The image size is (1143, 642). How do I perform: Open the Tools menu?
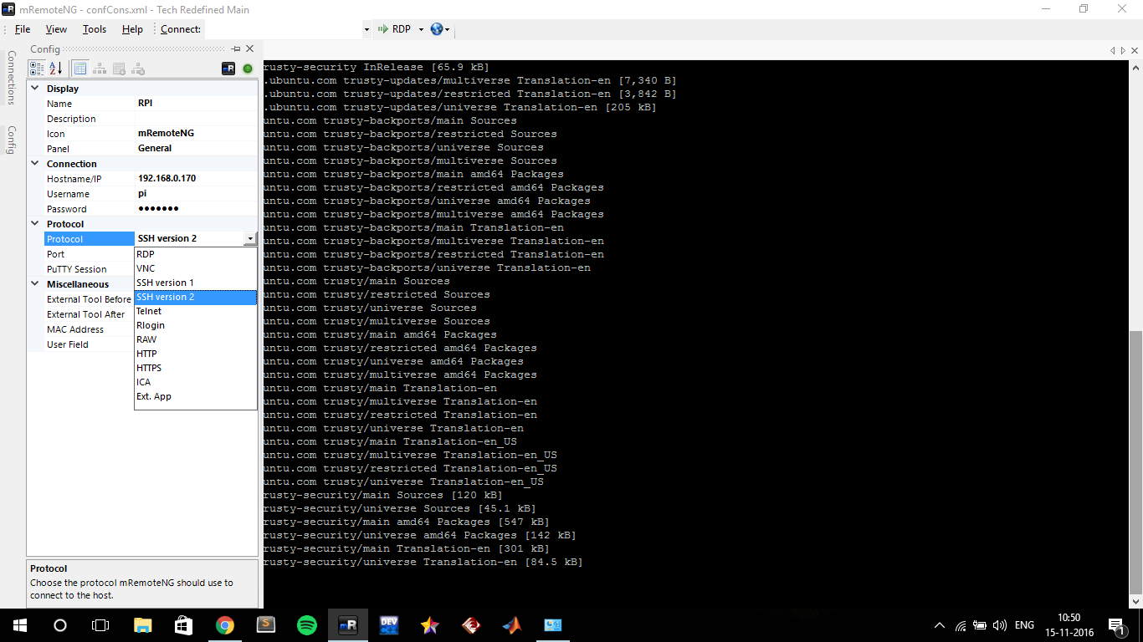(95, 29)
